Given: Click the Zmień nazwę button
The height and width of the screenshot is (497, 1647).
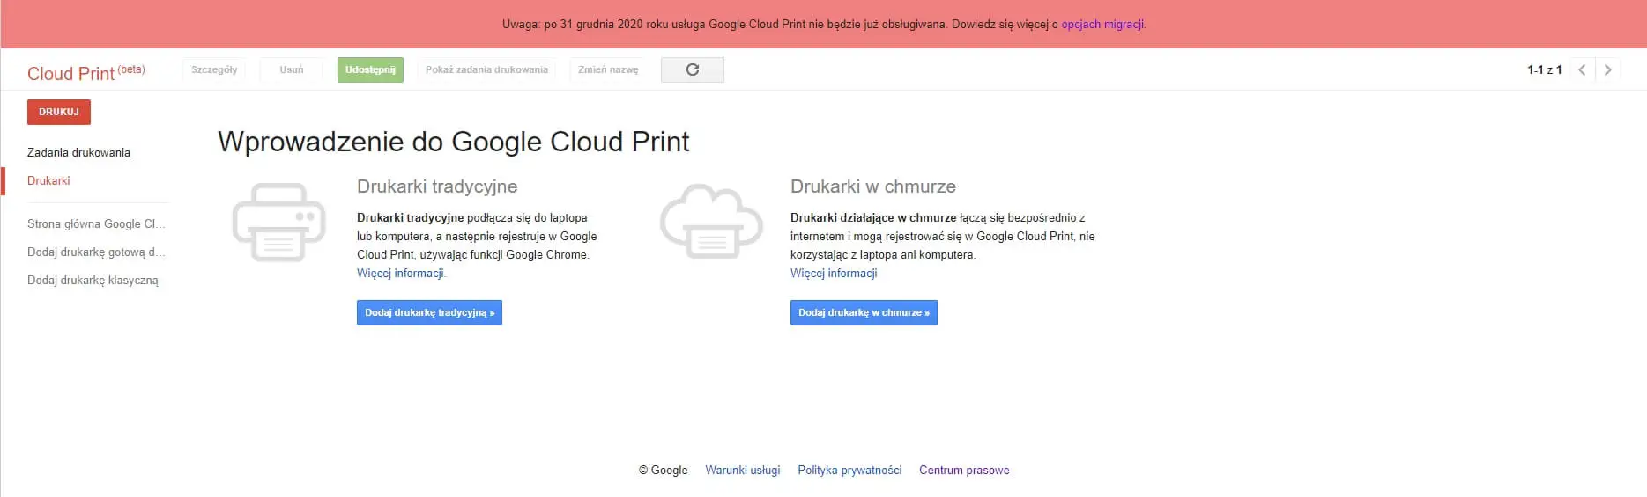Looking at the screenshot, I should 608,69.
